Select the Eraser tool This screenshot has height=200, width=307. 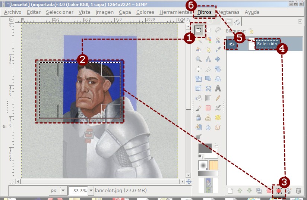click(x=208, y=108)
